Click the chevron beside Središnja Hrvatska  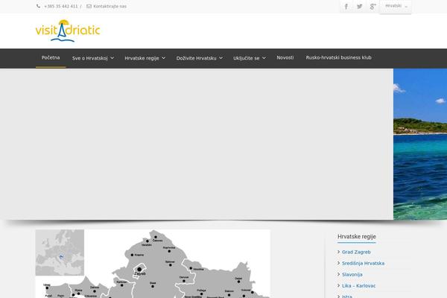[x=339, y=263]
